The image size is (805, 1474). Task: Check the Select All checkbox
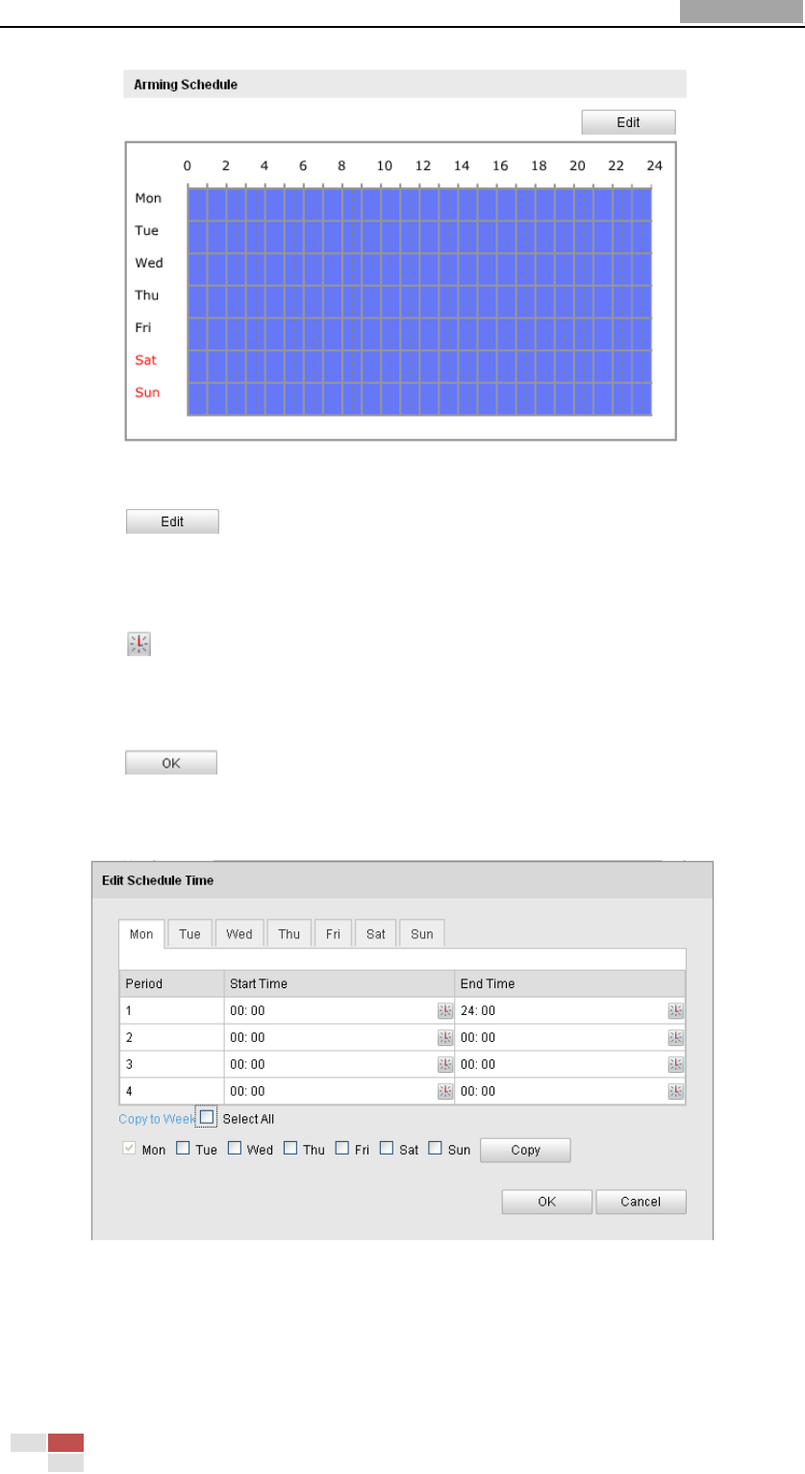[x=206, y=1118]
